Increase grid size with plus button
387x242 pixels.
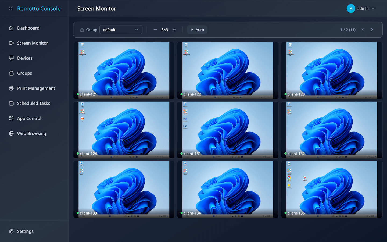click(x=174, y=30)
